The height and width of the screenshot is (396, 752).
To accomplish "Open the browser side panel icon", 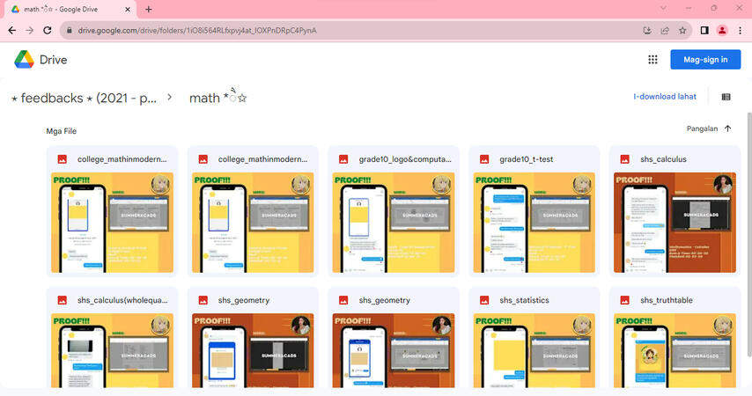I will pos(704,30).
